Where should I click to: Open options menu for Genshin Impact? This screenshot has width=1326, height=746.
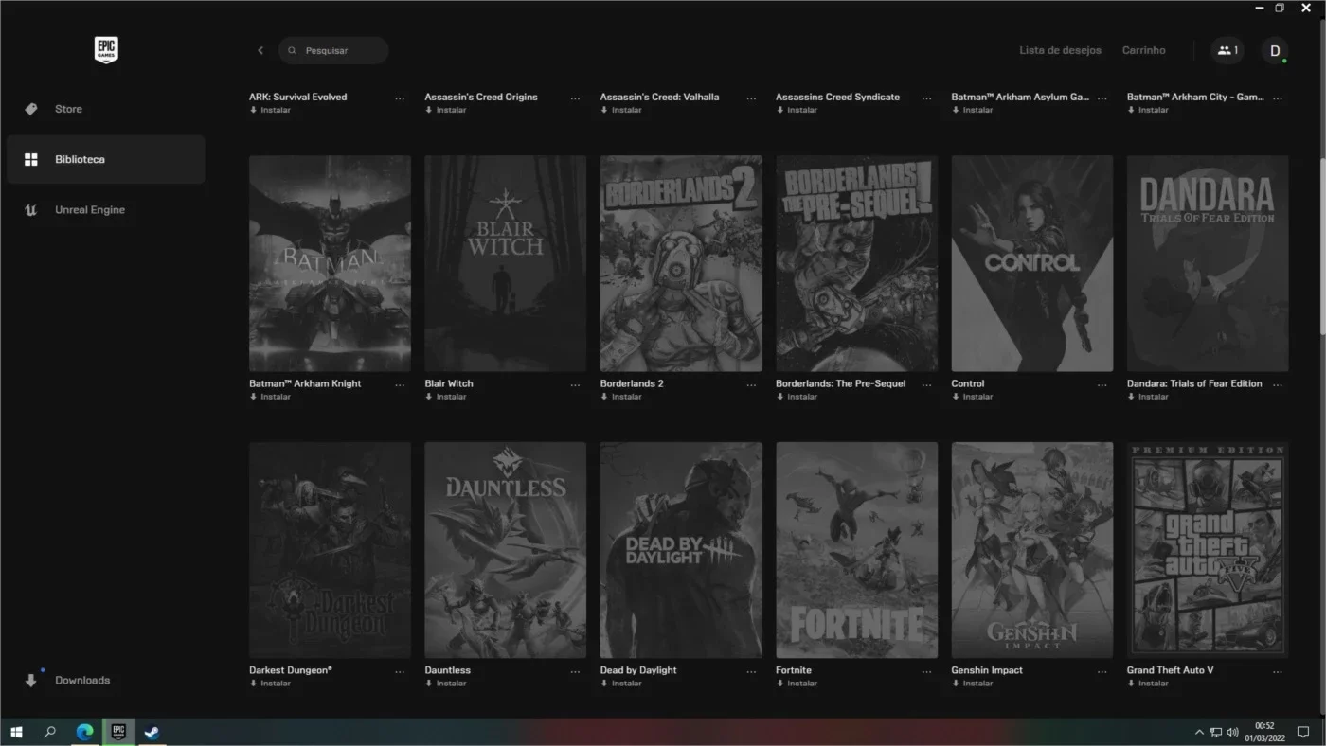pyautogui.click(x=1102, y=671)
